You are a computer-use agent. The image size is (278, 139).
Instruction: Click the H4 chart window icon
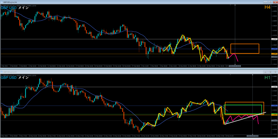[x=2, y=2]
